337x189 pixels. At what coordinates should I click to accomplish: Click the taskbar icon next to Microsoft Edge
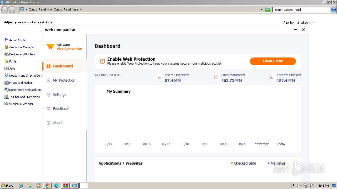[66, 186]
